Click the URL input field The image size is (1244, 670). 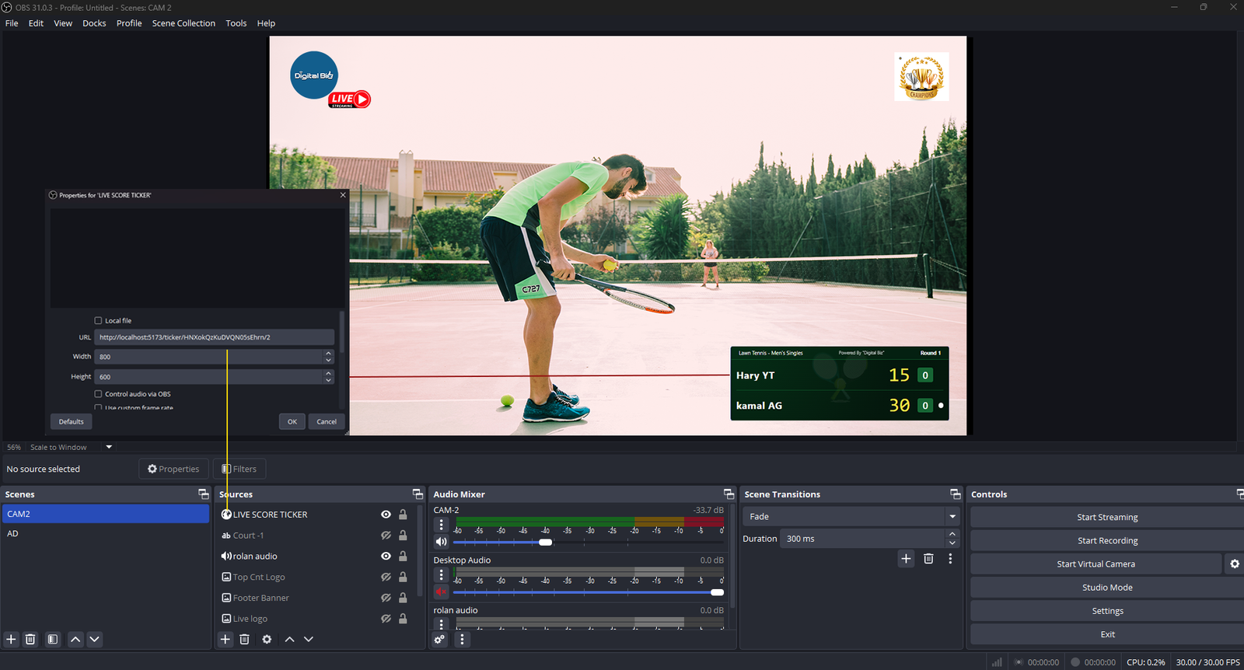tap(214, 337)
